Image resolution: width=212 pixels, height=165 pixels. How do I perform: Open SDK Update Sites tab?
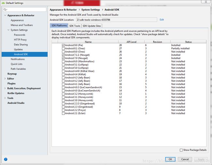tap(92, 26)
